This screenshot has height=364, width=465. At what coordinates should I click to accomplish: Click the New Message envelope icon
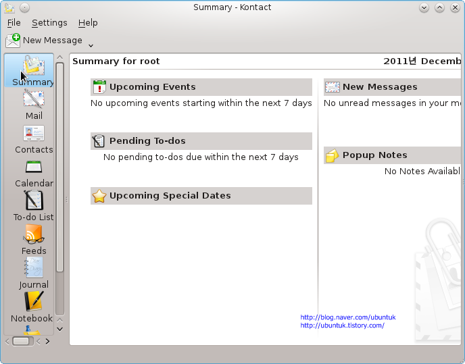[x=13, y=41]
